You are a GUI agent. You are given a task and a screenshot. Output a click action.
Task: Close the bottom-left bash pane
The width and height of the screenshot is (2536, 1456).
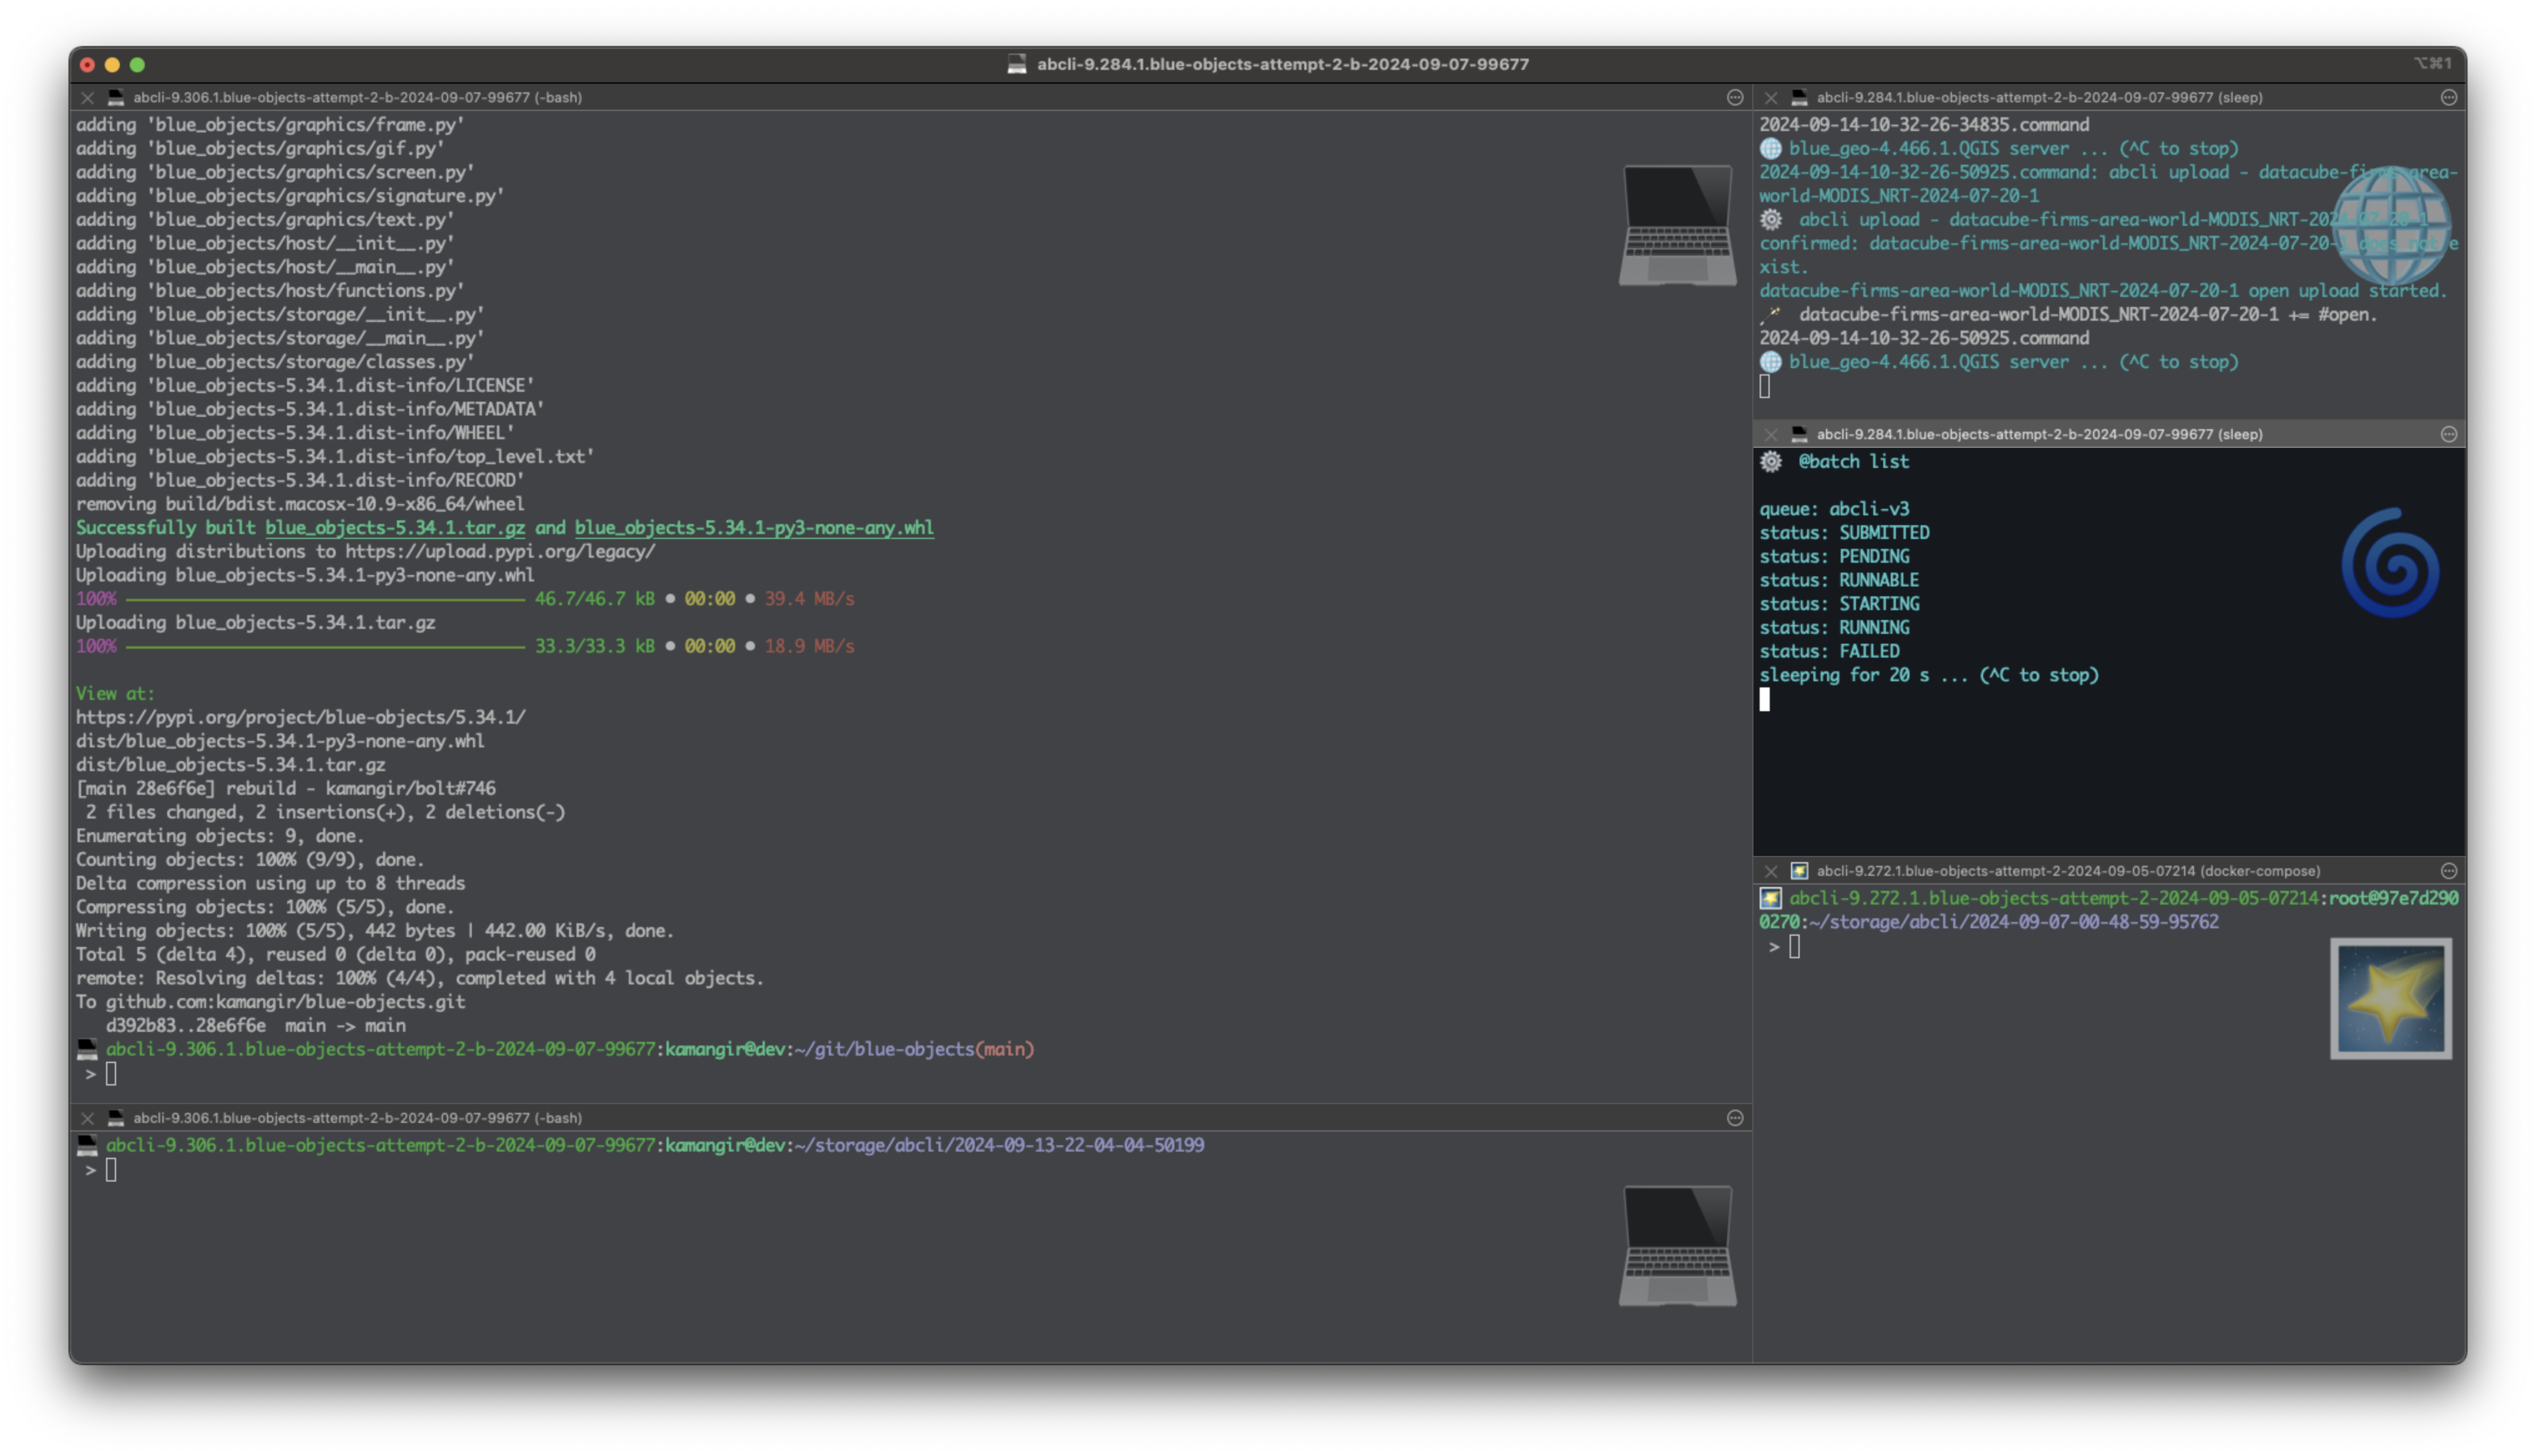[87, 1118]
